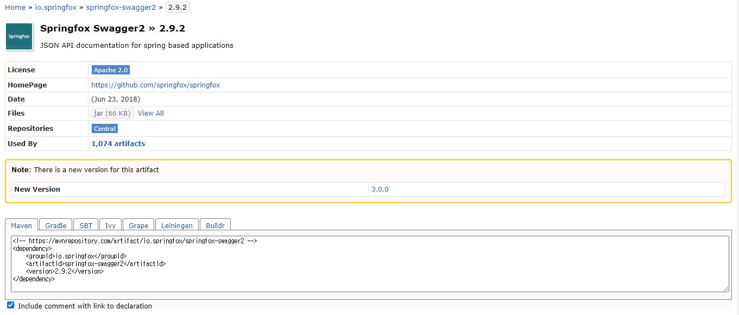Click inside the Maven dependency text area
739x315 pixels.
click(370, 264)
